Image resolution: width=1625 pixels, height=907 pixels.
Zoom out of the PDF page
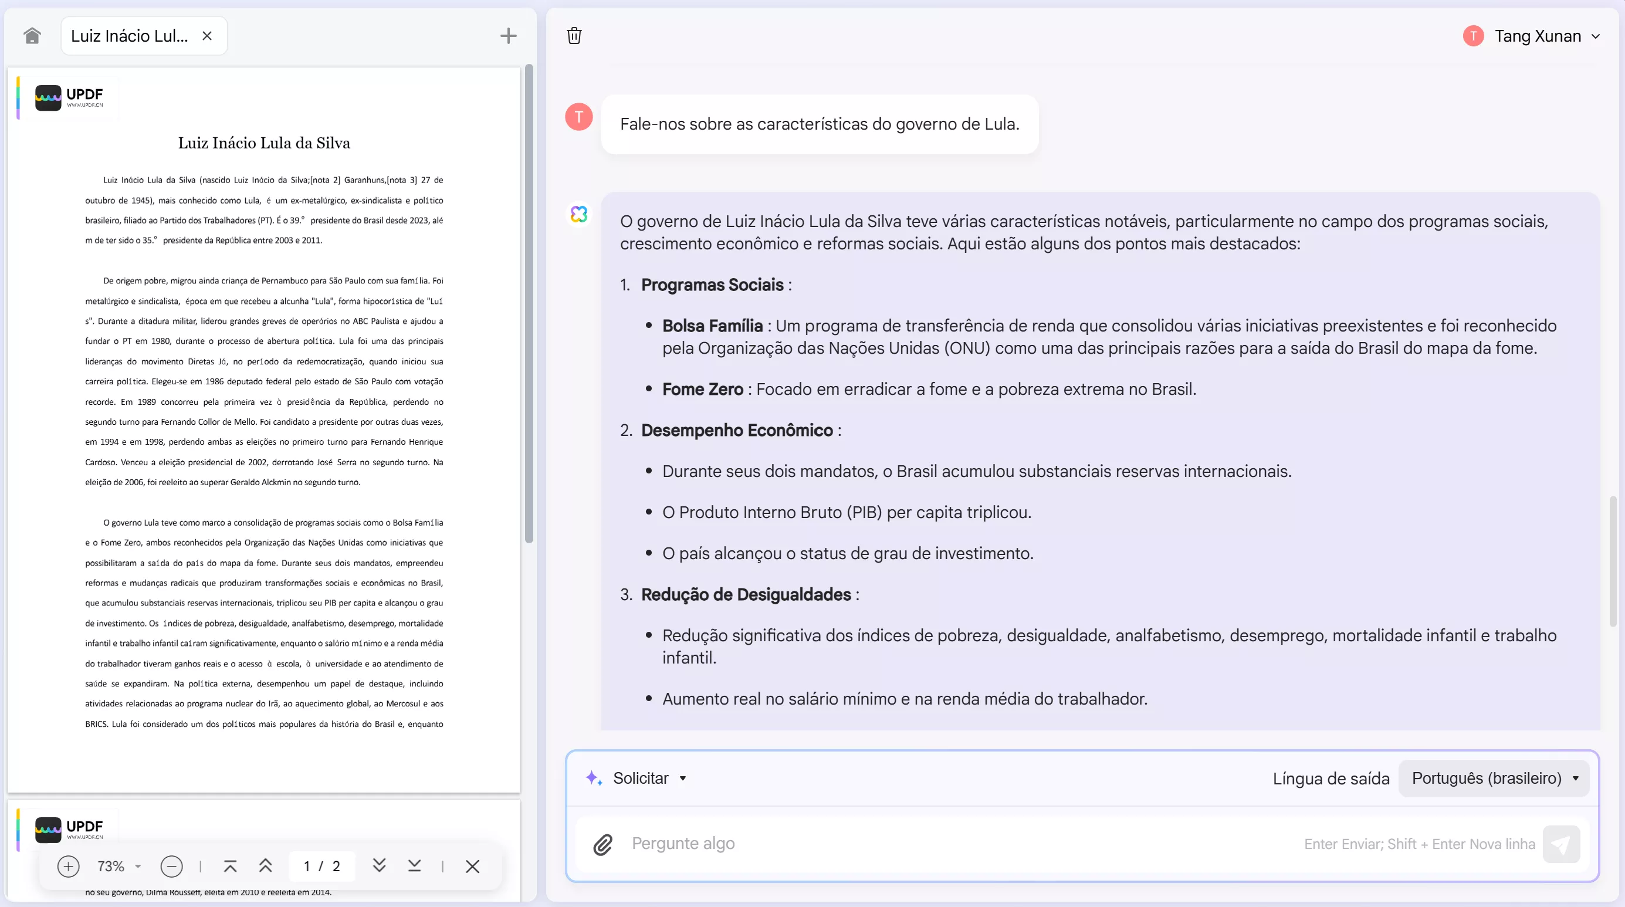pos(171,866)
